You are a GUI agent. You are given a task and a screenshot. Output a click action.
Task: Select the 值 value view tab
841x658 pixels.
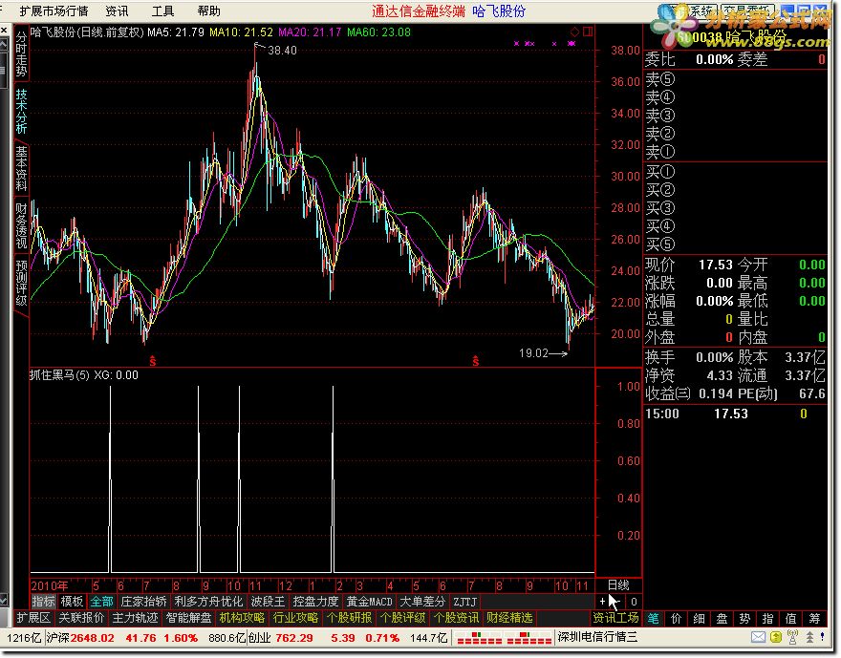tap(791, 618)
